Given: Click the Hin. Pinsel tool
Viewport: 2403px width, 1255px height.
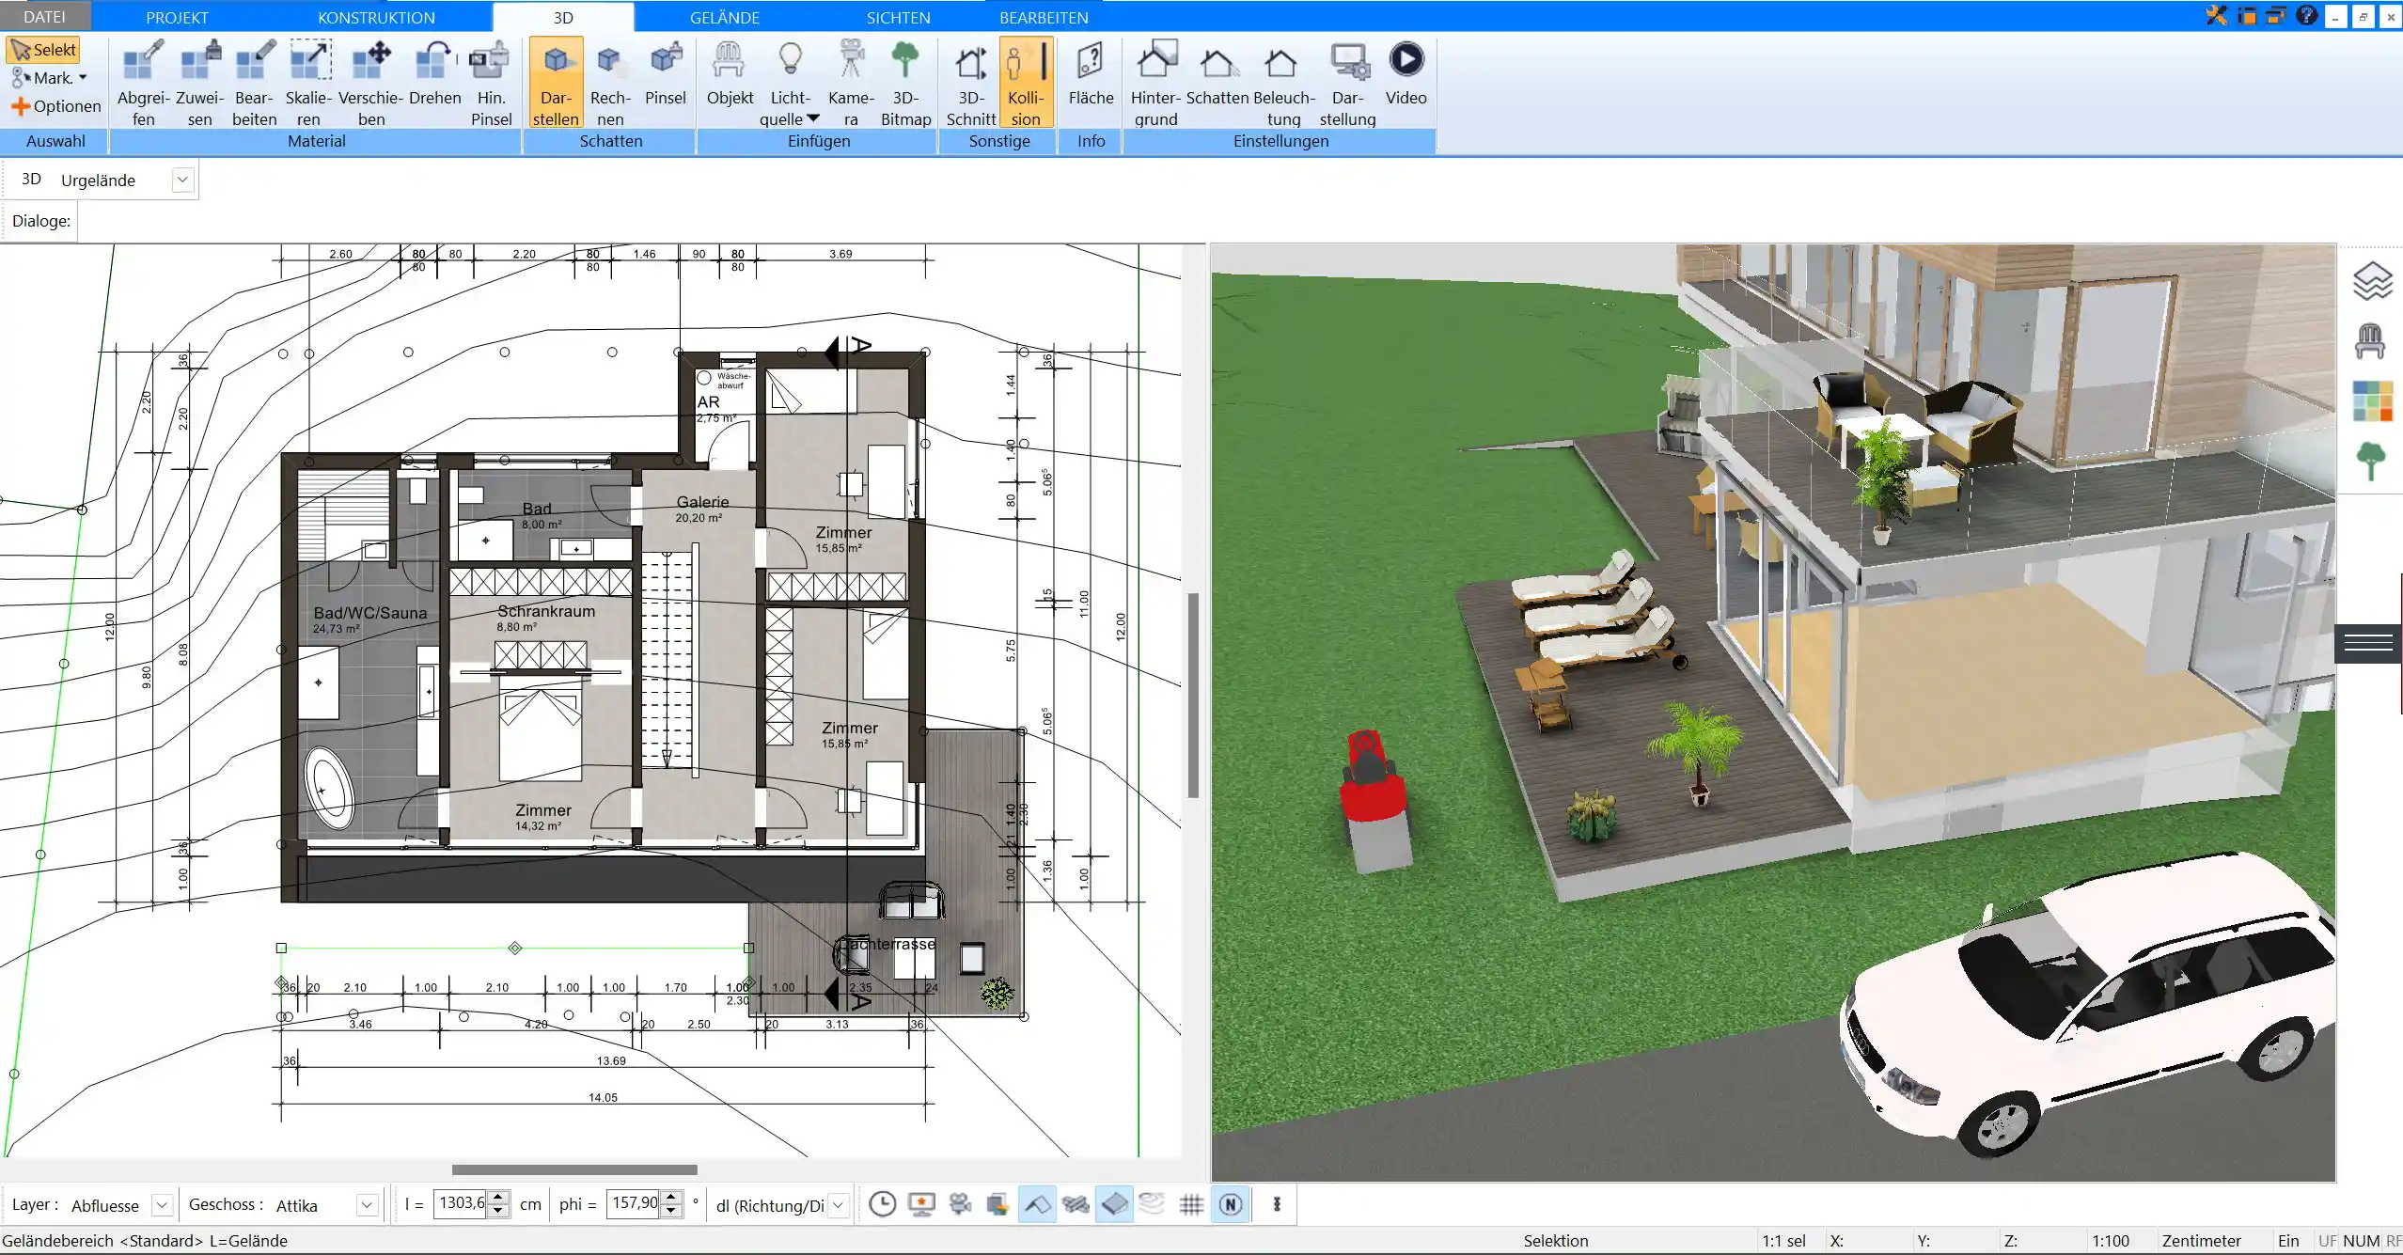Looking at the screenshot, I should point(491,83).
